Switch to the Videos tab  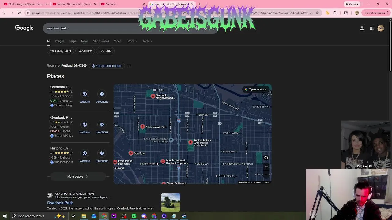pyautogui.click(x=118, y=41)
